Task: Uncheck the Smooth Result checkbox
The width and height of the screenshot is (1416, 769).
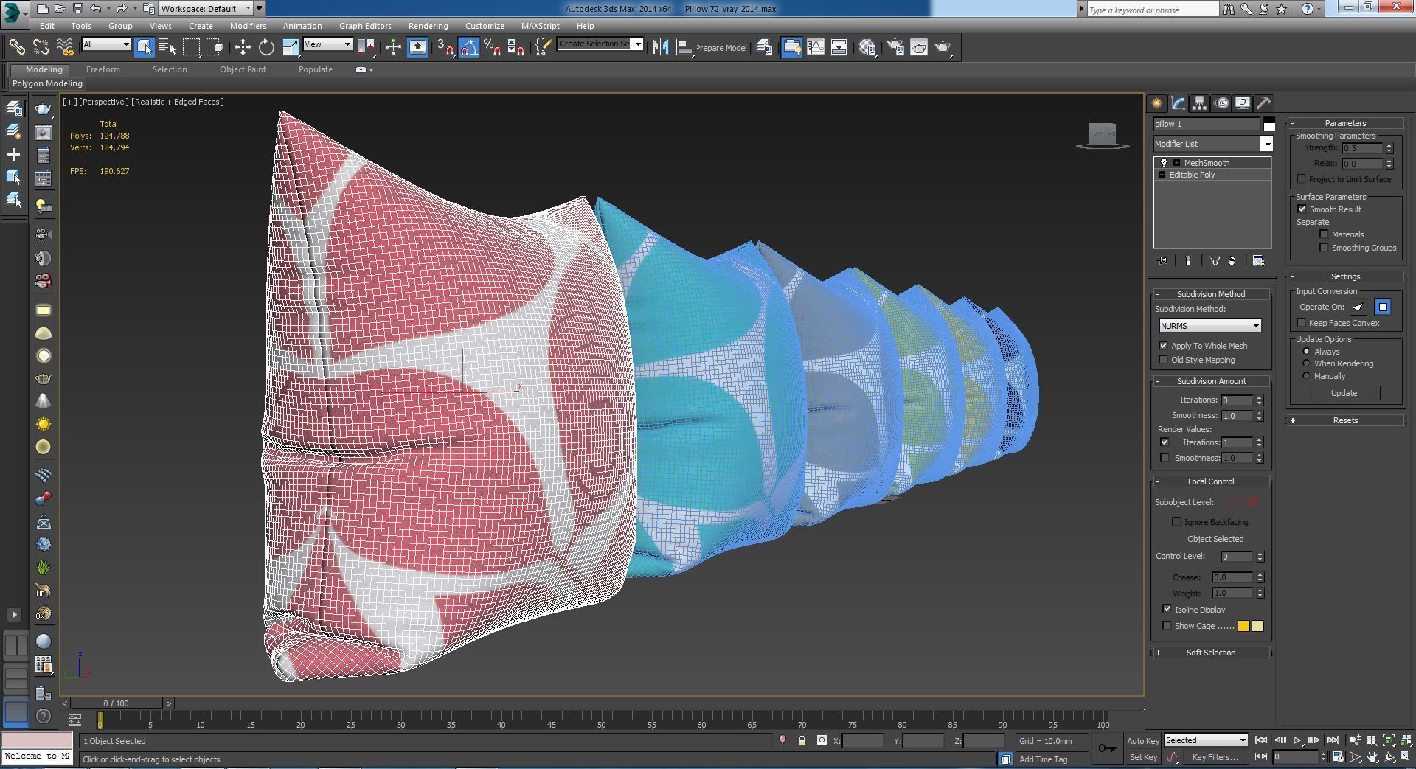Action: click(x=1302, y=209)
